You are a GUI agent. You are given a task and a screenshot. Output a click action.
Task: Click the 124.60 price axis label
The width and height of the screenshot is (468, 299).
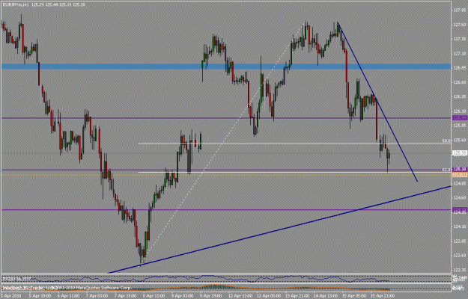(460, 198)
